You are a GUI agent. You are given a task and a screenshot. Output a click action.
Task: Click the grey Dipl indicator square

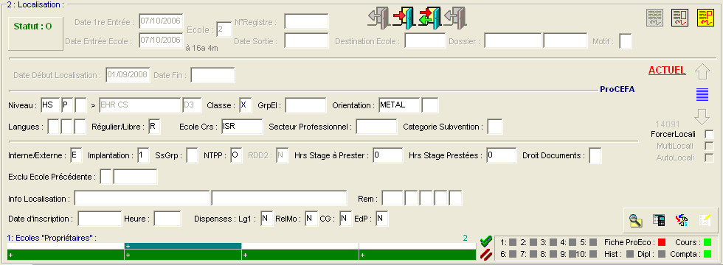click(x=661, y=254)
